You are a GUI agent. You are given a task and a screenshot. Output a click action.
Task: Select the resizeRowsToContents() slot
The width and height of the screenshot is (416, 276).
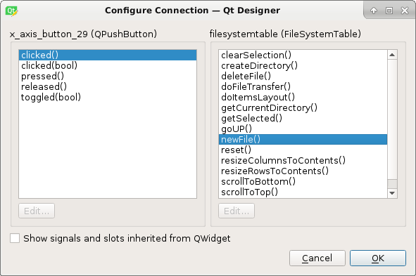(x=303, y=171)
